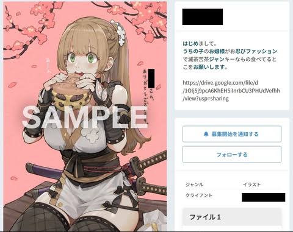
Task: Click the はじめまして greeting text
Action: click(198, 44)
